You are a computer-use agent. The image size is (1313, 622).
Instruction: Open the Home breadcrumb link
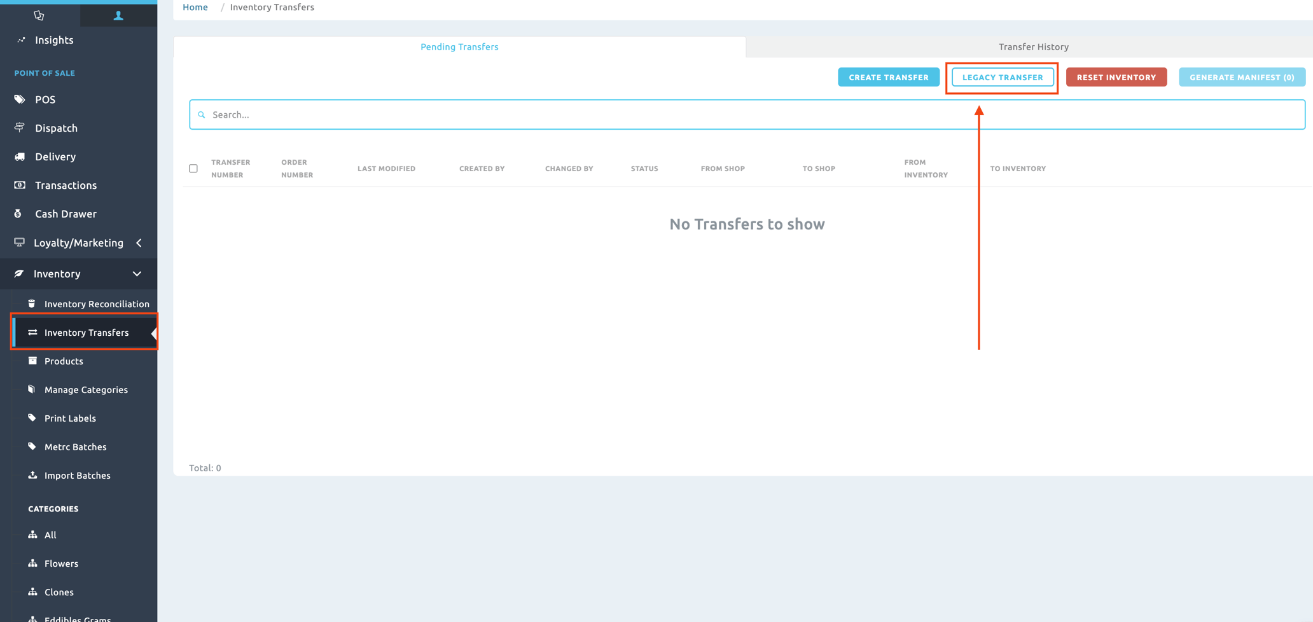click(x=195, y=7)
